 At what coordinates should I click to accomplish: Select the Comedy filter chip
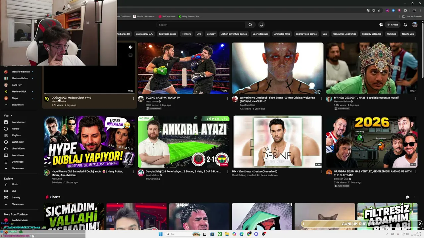click(211, 34)
